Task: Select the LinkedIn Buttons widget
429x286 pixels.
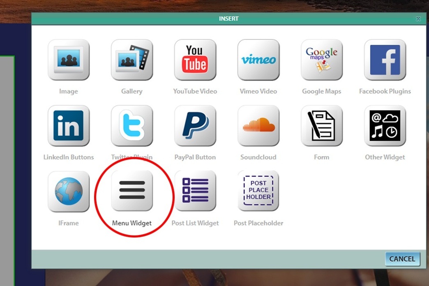Action: click(68, 126)
